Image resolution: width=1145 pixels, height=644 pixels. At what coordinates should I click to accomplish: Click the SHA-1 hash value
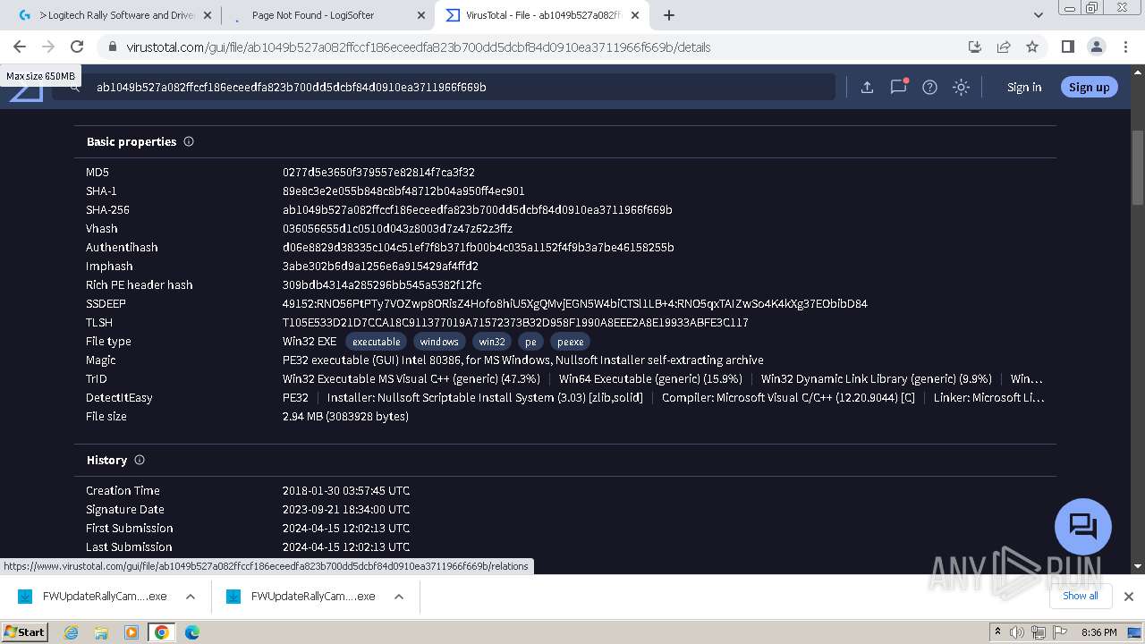(403, 191)
